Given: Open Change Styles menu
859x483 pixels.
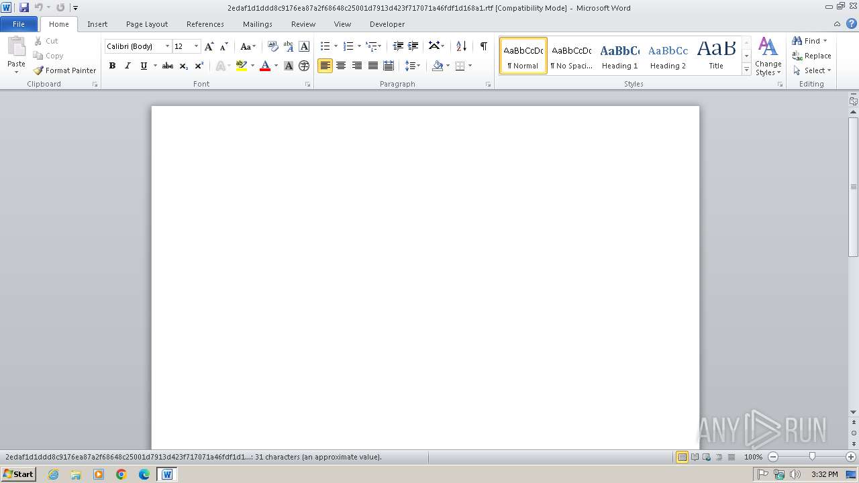Looking at the screenshot, I should coord(768,56).
